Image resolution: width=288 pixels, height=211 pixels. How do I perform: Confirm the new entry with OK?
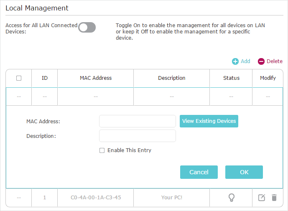pos(244,172)
